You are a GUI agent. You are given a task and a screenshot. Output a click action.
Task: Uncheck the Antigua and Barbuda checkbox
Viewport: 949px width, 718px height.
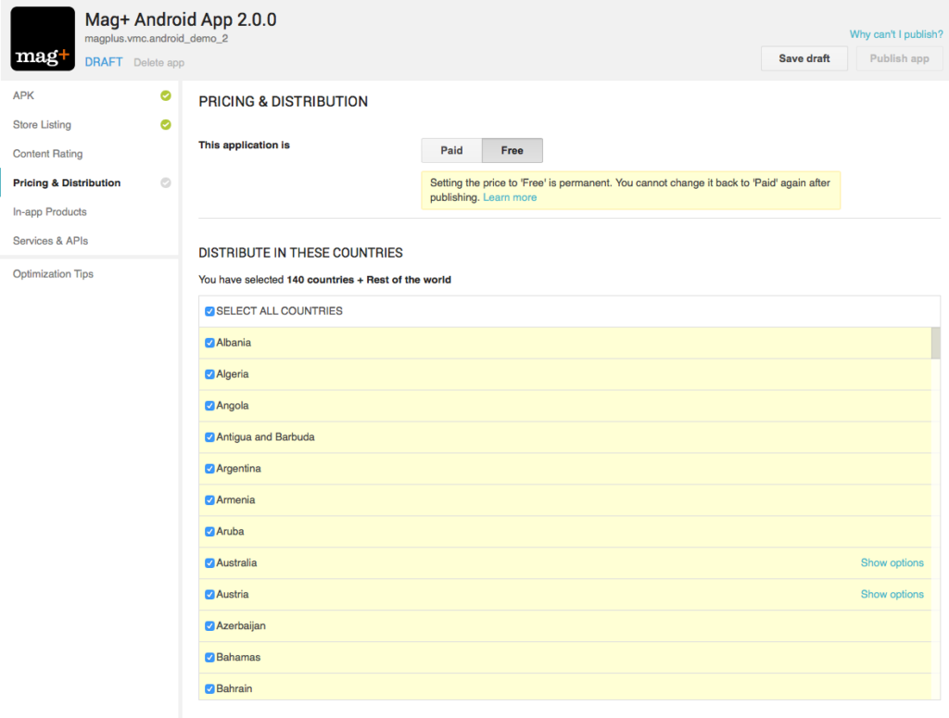(209, 436)
